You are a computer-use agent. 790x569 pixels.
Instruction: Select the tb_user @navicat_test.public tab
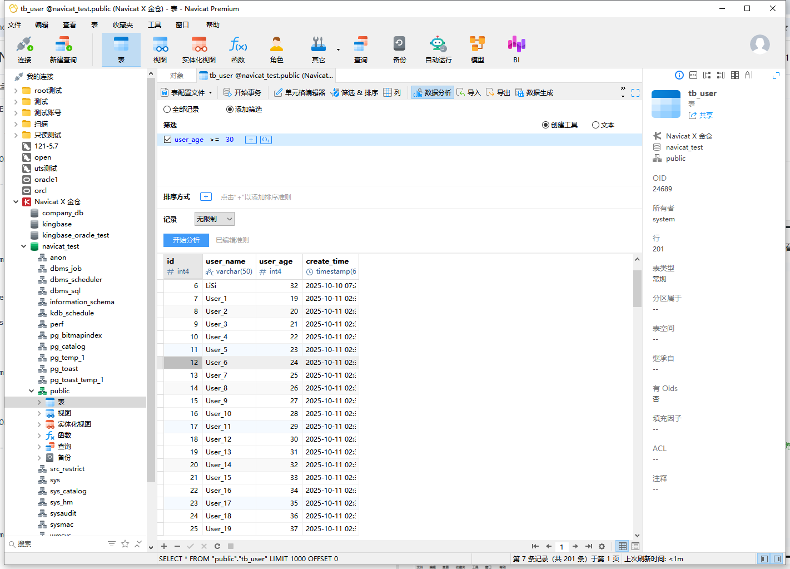click(266, 76)
